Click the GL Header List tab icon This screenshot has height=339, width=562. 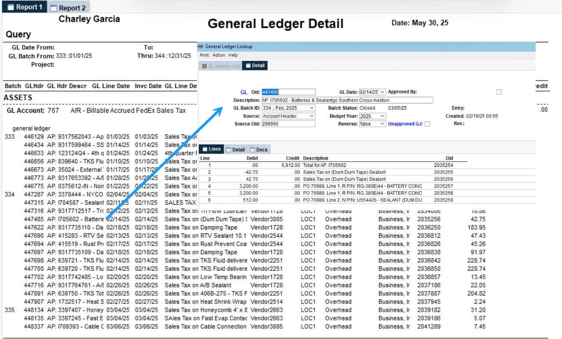click(204, 66)
